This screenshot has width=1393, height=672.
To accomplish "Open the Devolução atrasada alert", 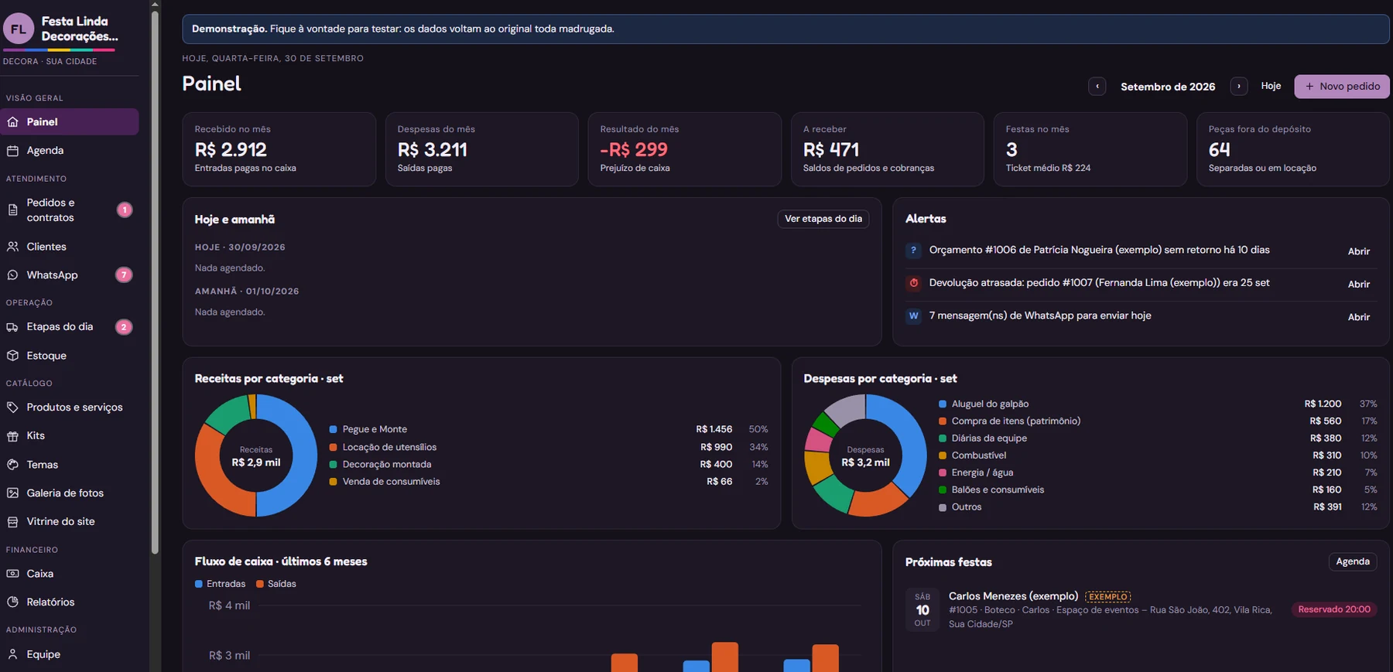I will [x=1358, y=284].
